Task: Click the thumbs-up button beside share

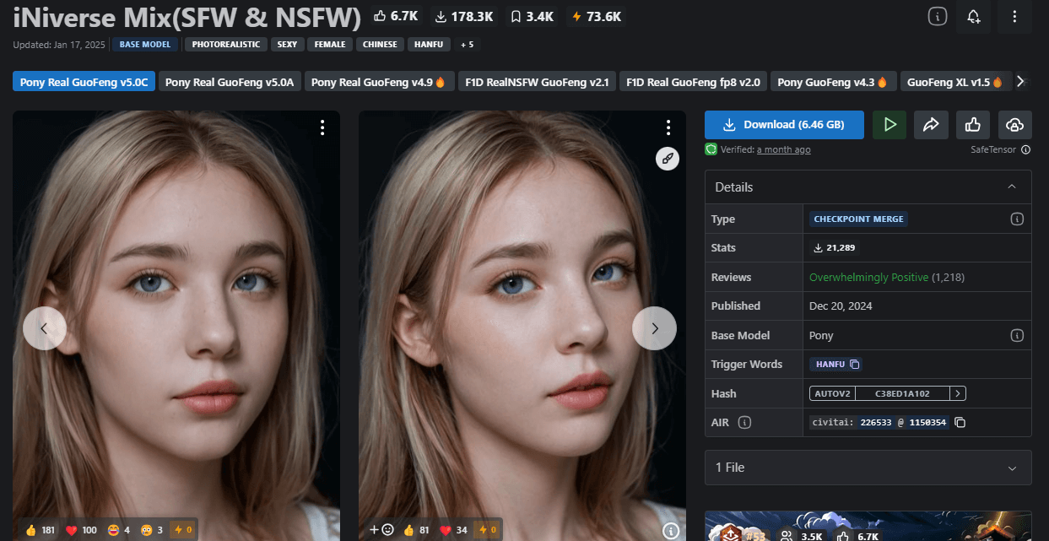Action: (973, 125)
